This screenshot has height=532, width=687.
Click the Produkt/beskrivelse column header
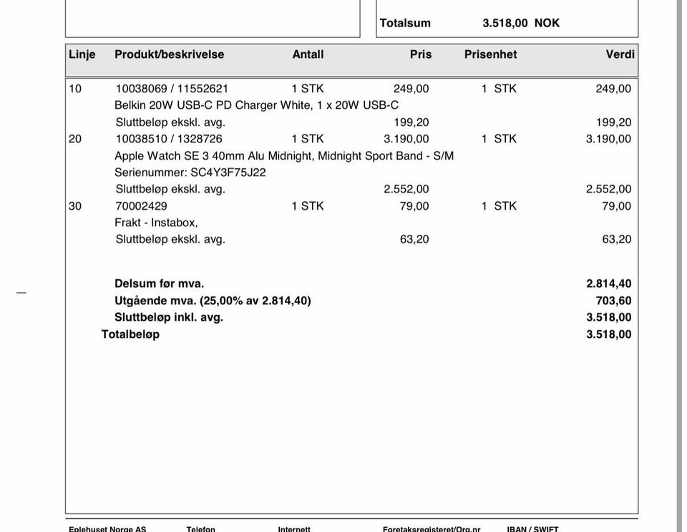[169, 54]
